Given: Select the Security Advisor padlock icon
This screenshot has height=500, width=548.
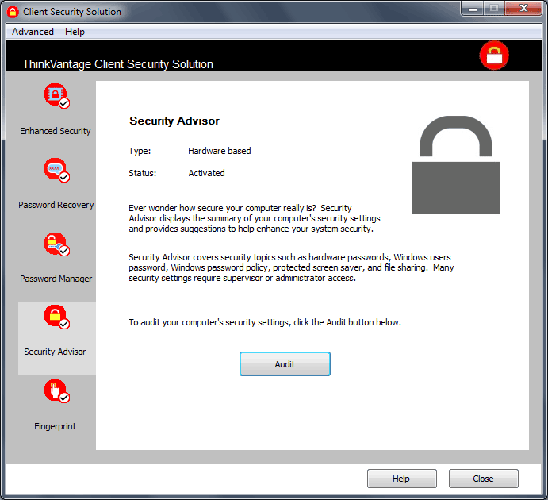Looking at the screenshot, I should pyautogui.click(x=56, y=317).
